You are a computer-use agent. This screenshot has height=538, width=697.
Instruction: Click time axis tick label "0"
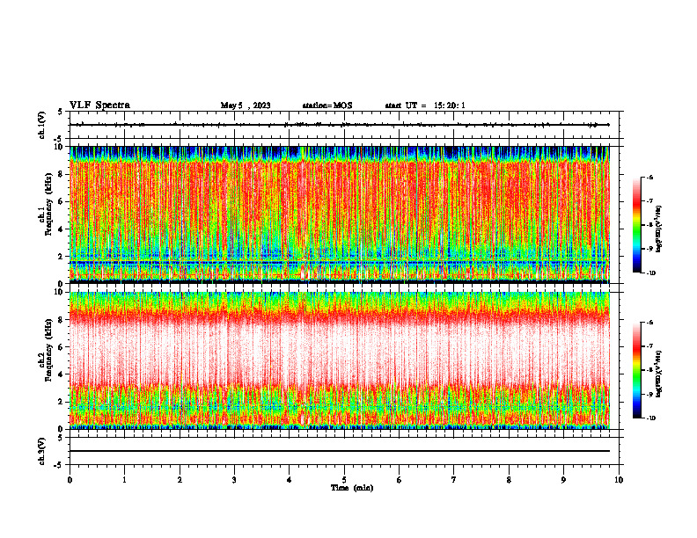[x=70, y=480]
